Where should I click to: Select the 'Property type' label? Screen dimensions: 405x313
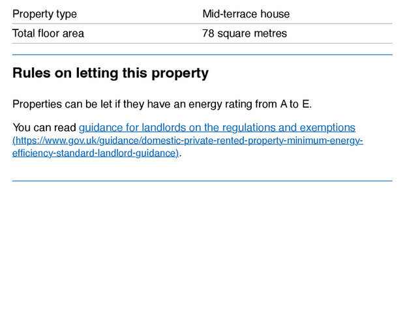pyautogui.click(x=44, y=14)
